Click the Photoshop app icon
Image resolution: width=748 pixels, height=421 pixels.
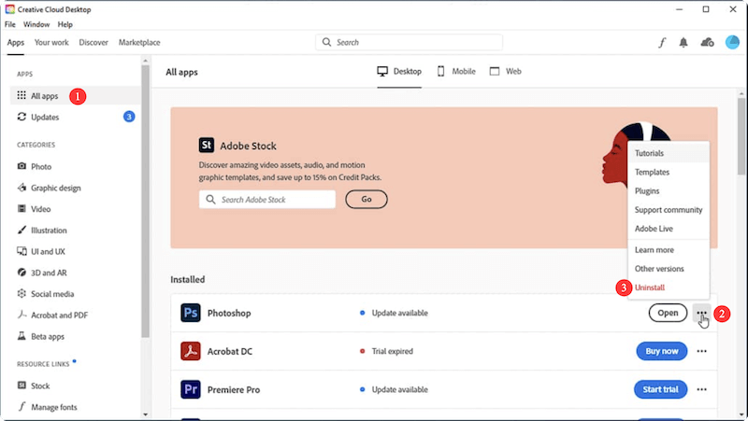(191, 313)
